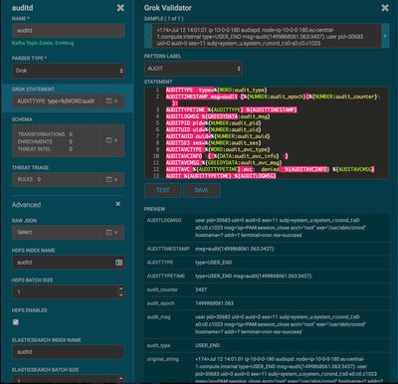
Task: Click the Elasticsearch Index Name field
Action: [69, 352]
